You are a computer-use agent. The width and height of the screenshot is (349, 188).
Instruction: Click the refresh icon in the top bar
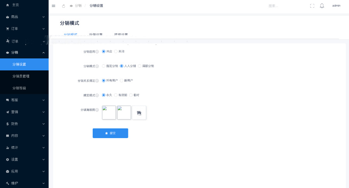pos(64,6)
